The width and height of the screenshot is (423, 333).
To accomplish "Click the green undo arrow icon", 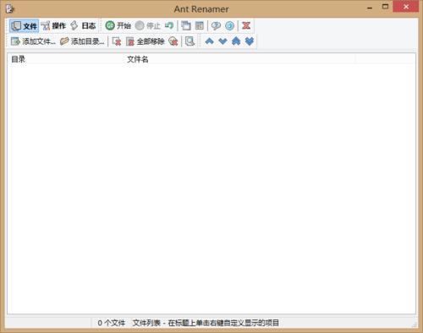I will click(169, 26).
